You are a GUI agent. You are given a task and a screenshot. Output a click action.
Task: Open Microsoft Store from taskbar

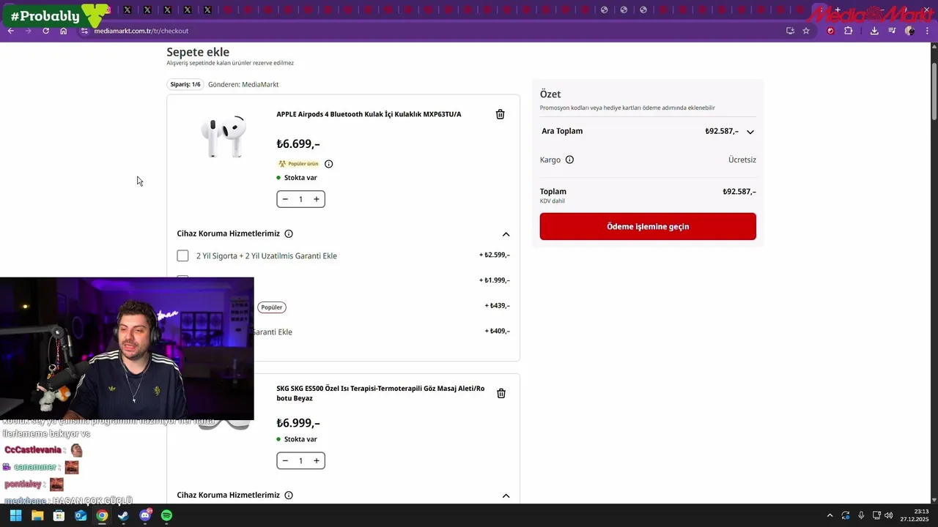(x=59, y=515)
